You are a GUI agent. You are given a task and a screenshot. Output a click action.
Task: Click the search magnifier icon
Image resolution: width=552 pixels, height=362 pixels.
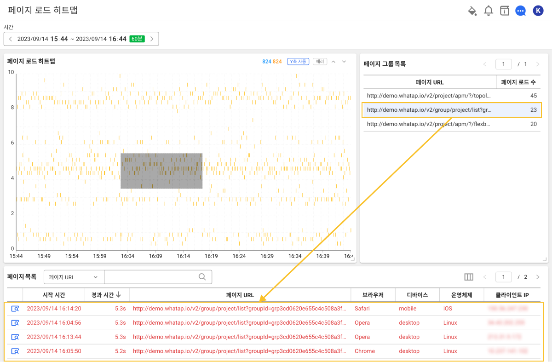point(202,277)
